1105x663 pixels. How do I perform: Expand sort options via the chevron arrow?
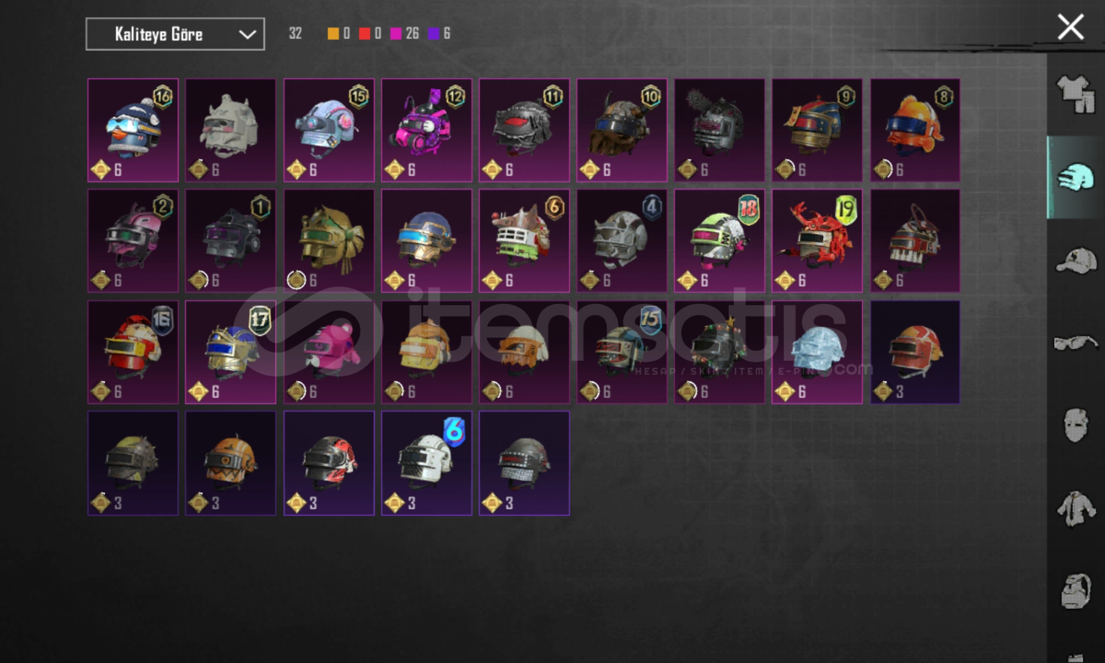click(x=247, y=34)
